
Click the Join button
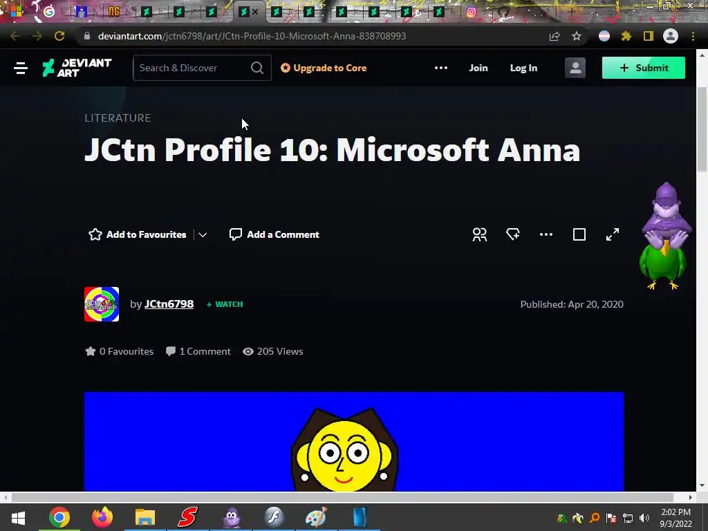[478, 68]
